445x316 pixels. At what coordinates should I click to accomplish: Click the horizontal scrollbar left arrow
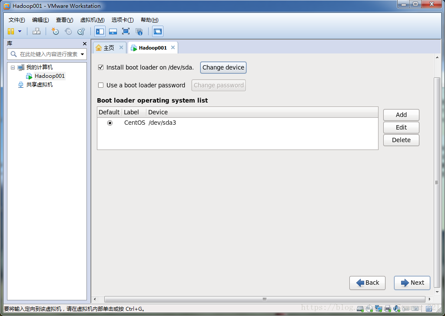point(95,299)
